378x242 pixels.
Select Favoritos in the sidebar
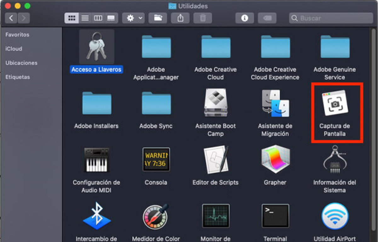(17, 35)
